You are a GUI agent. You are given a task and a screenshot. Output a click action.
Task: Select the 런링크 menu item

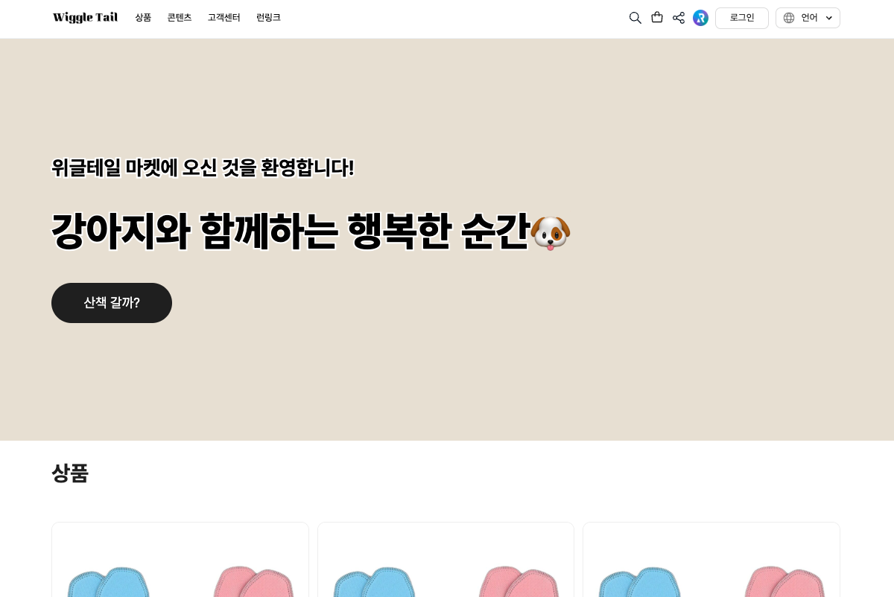(x=268, y=18)
